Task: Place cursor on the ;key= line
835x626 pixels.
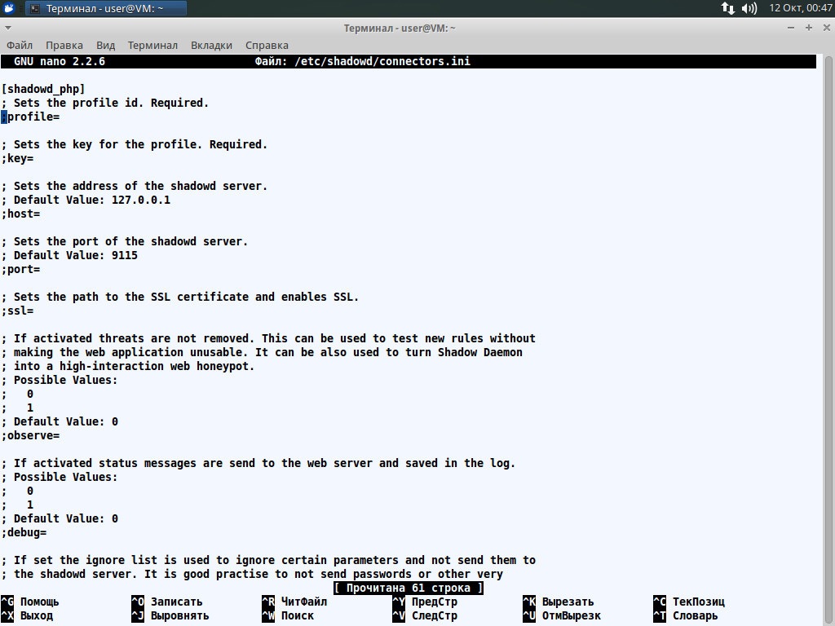Action: (x=18, y=158)
